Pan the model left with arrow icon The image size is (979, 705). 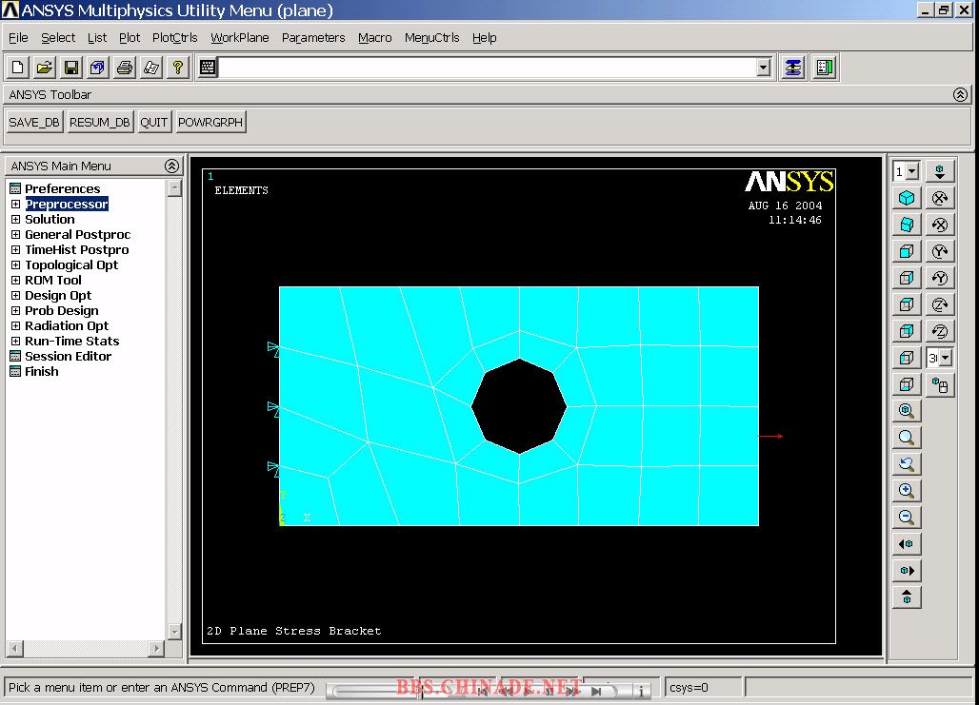point(907,544)
